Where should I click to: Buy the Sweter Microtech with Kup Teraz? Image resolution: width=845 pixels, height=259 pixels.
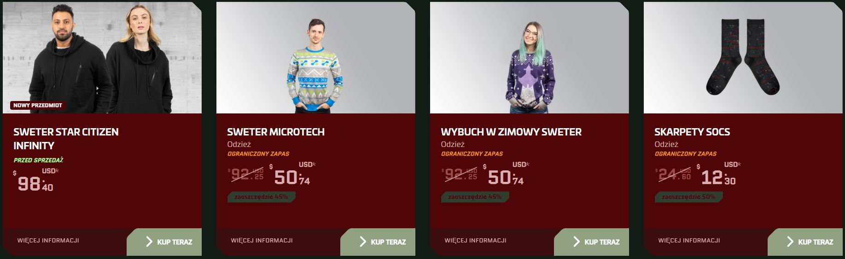point(378,242)
